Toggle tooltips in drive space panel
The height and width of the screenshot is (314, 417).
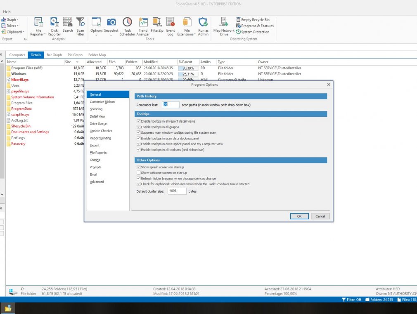coord(138,144)
